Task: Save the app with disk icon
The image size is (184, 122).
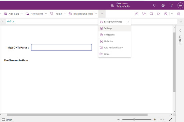Action: [166, 14]
